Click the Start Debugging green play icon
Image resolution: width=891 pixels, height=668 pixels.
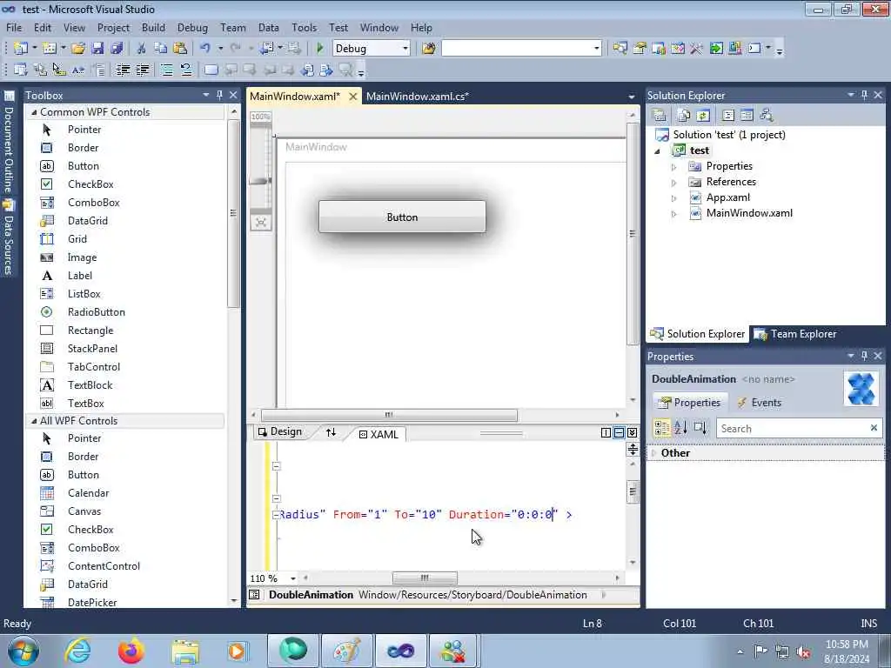tap(319, 49)
